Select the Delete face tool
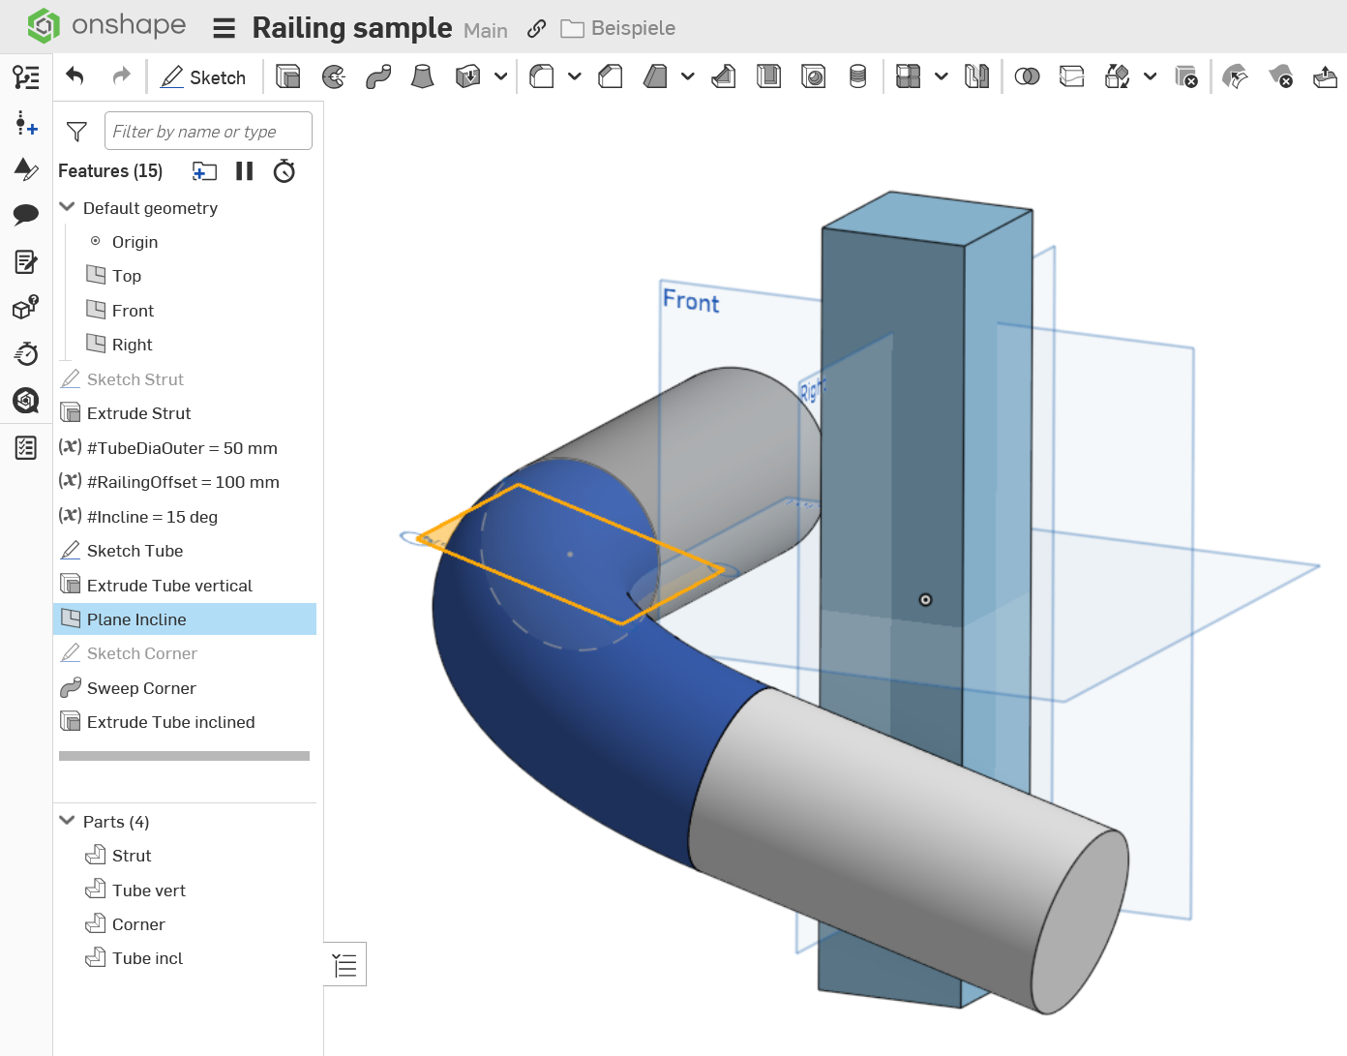 pyautogui.click(x=1280, y=76)
